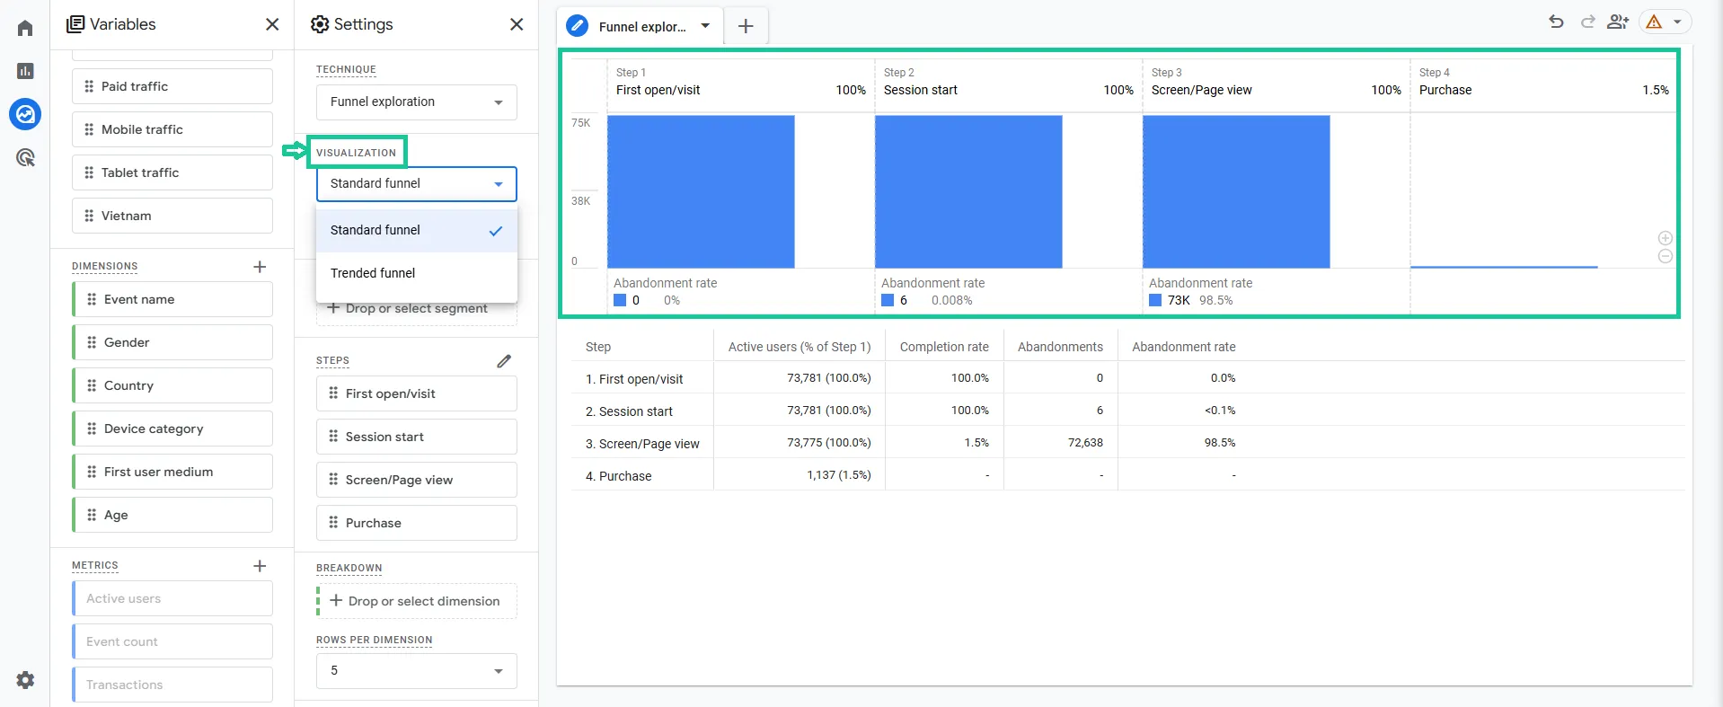Undo the last change
The height and width of the screenshot is (707, 1723).
tap(1556, 22)
